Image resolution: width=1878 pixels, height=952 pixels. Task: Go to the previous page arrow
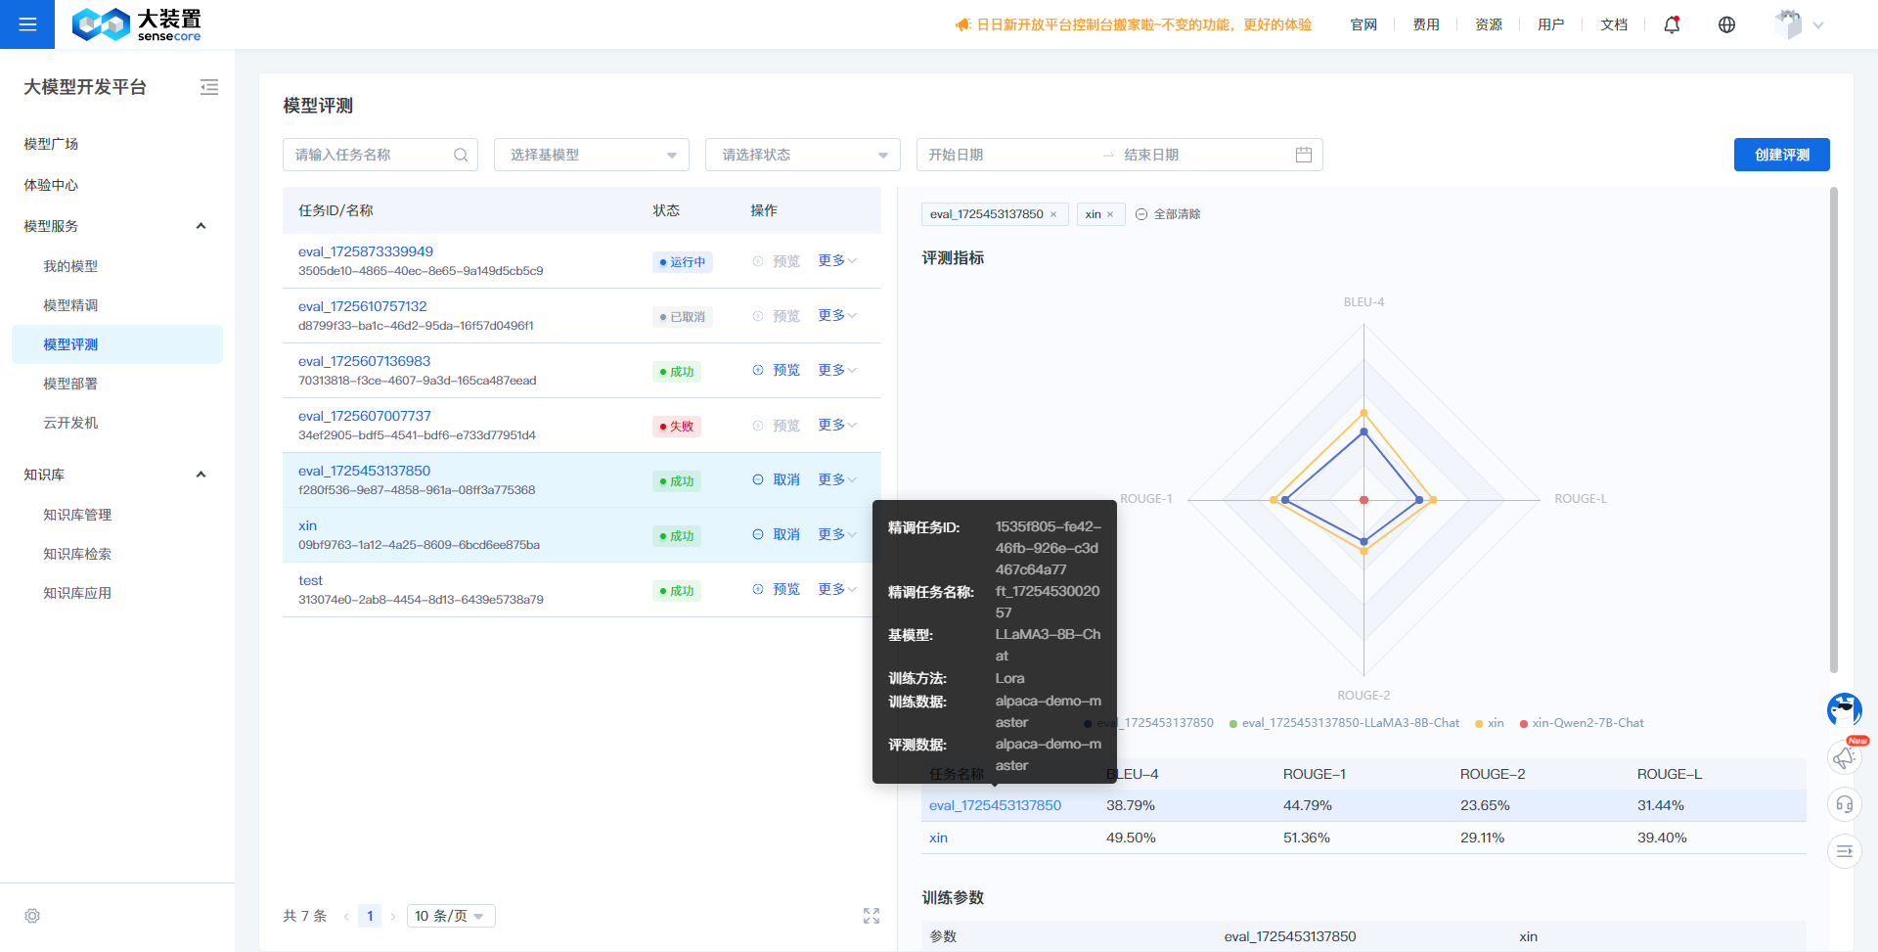click(346, 917)
